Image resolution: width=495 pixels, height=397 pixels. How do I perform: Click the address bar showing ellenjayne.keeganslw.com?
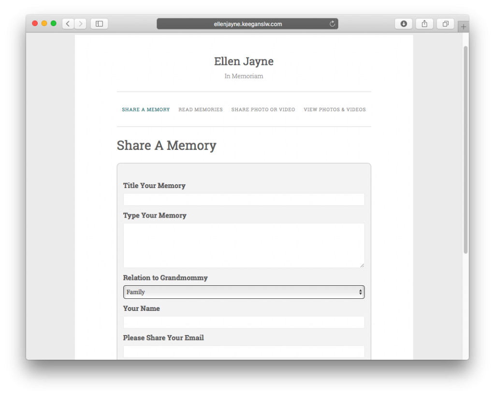coord(247,24)
